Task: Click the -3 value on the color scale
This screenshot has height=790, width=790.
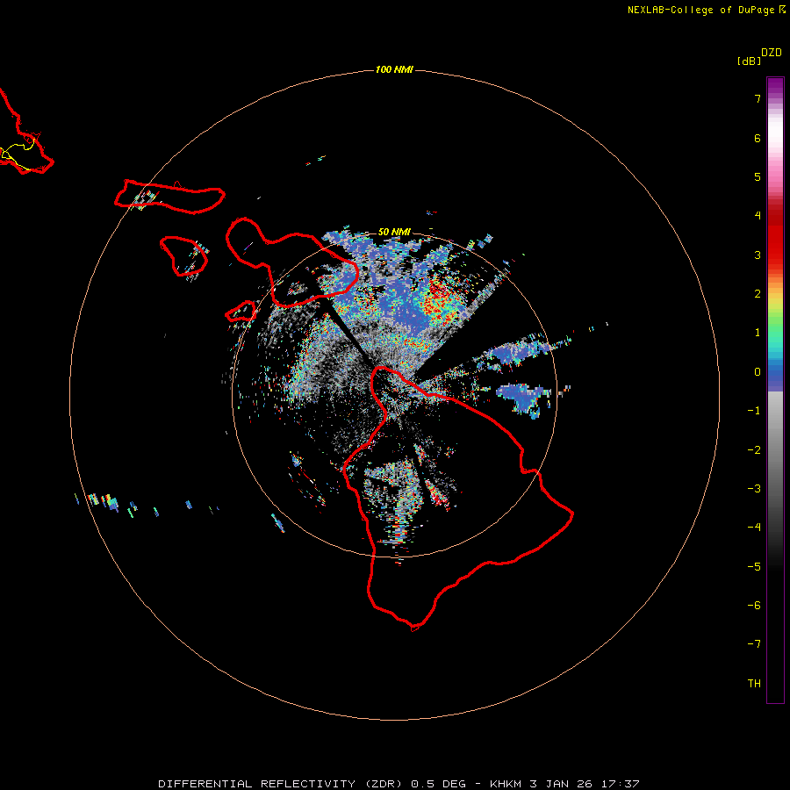Action: (754, 489)
